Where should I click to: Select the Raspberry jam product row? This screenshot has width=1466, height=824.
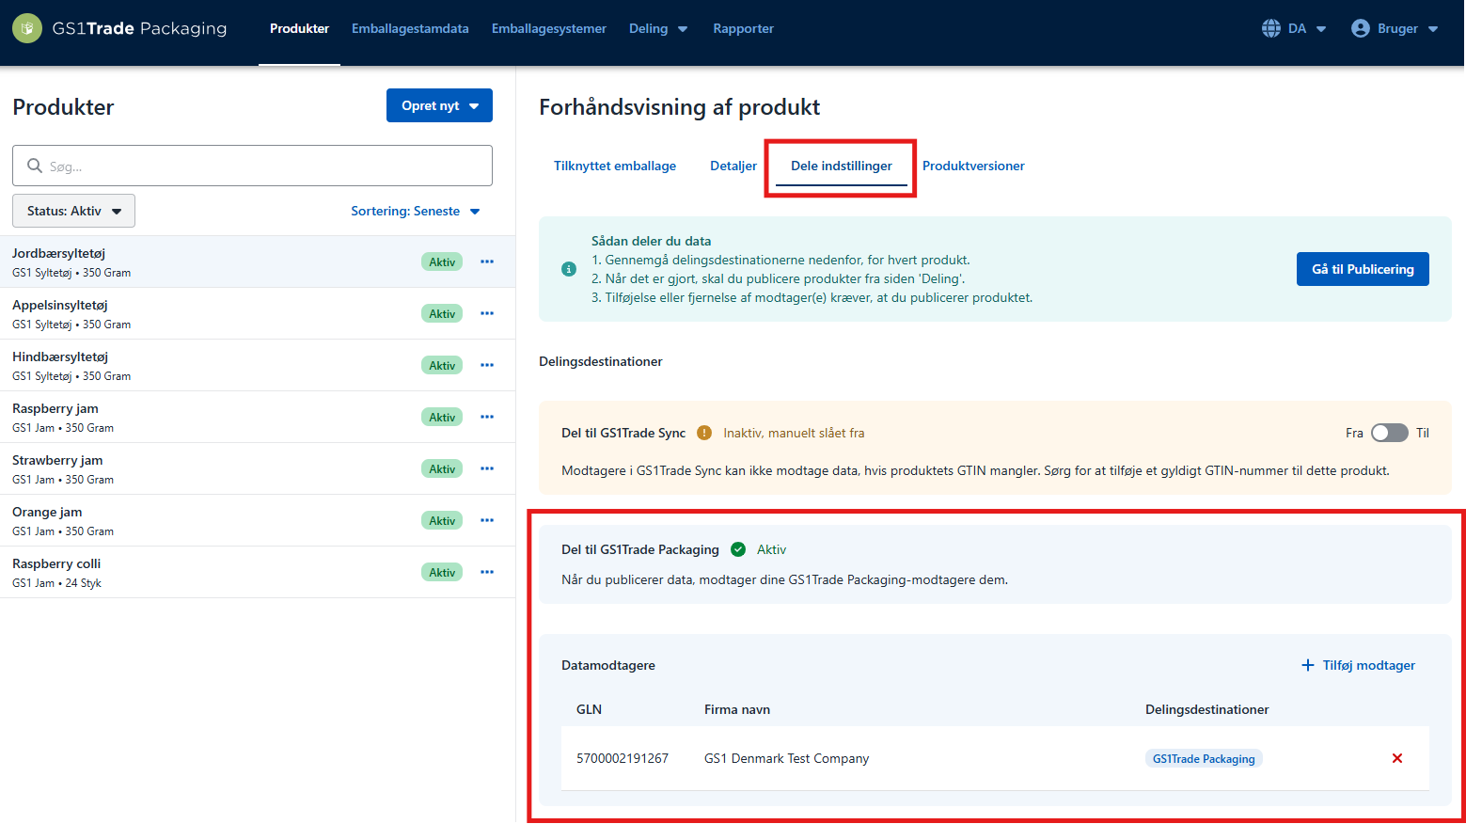pos(258,417)
